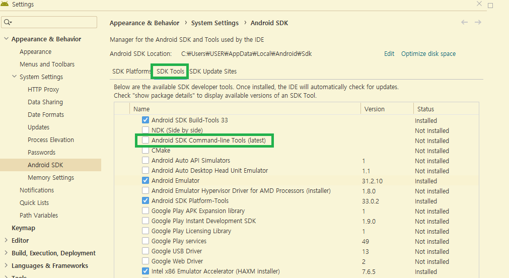
Task: Click the Edit link for SDK location
Action: (x=389, y=53)
